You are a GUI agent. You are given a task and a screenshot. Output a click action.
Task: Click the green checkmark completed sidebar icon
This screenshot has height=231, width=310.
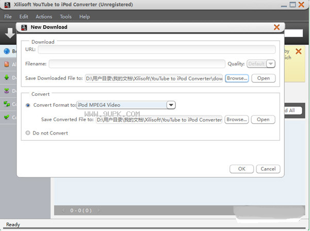[x=7, y=117]
